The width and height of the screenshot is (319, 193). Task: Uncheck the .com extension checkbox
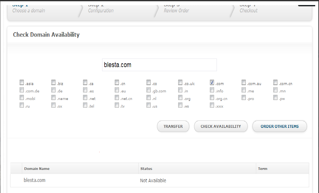(x=212, y=82)
